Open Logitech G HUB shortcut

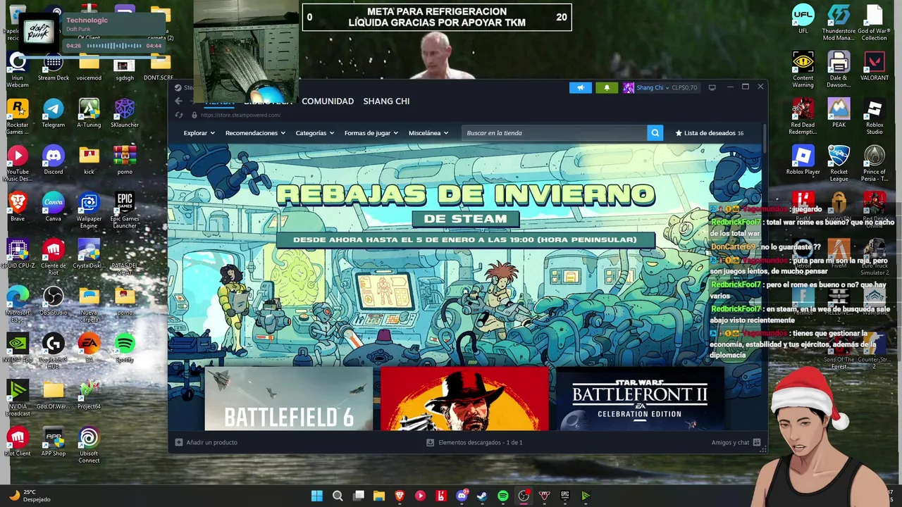coord(54,351)
